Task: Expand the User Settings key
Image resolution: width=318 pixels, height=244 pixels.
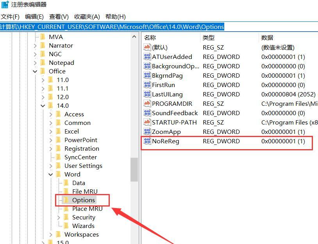Action: 51,166
